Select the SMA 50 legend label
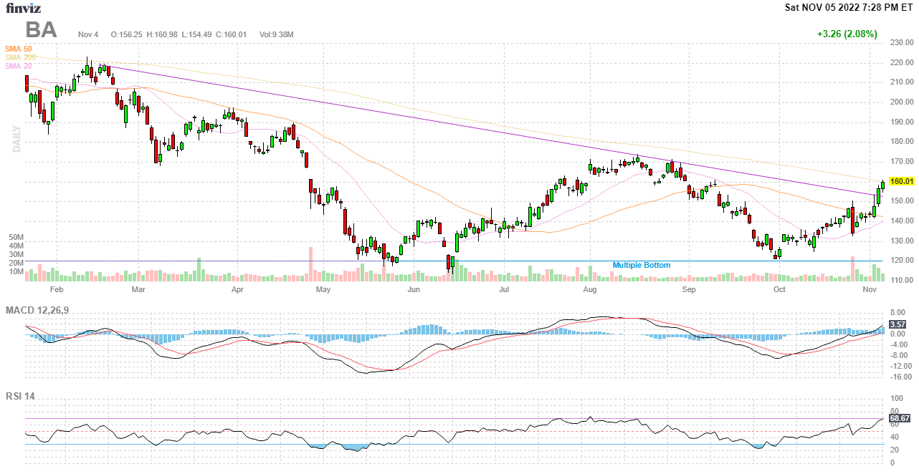This screenshot has height=474, width=919. point(18,49)
